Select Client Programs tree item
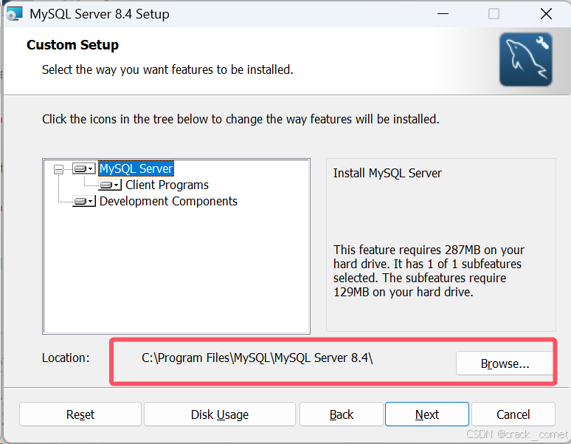 point(167,185)
